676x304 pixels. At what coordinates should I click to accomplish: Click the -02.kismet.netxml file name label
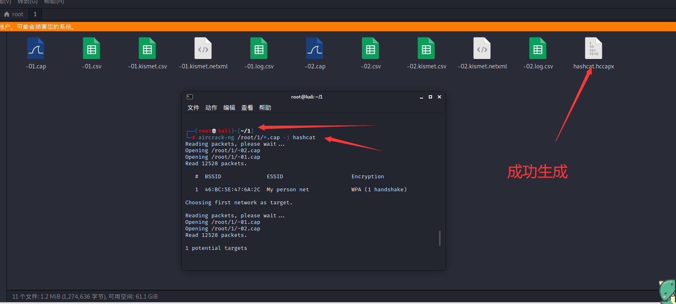click(x=482, y=66)
